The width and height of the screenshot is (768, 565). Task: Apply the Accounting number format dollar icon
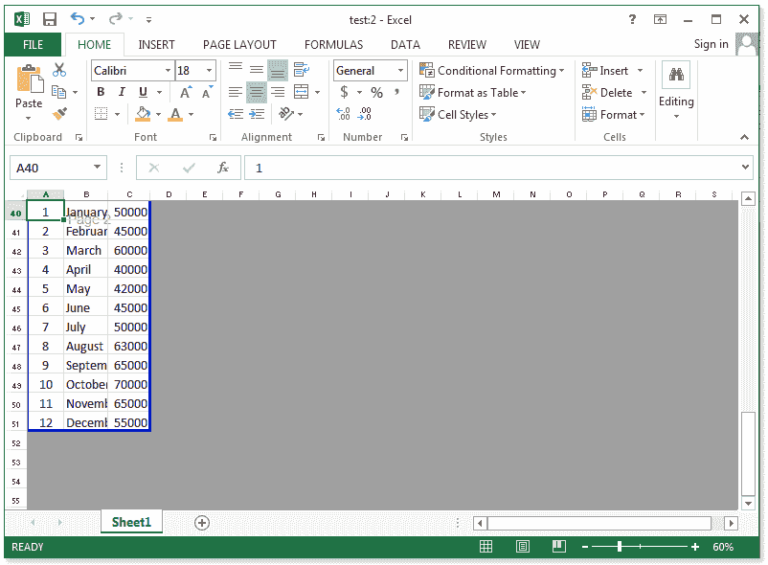tap(344, 91)
